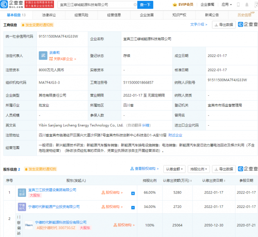Open 查看股权结构 link

[x=145, y=169]
